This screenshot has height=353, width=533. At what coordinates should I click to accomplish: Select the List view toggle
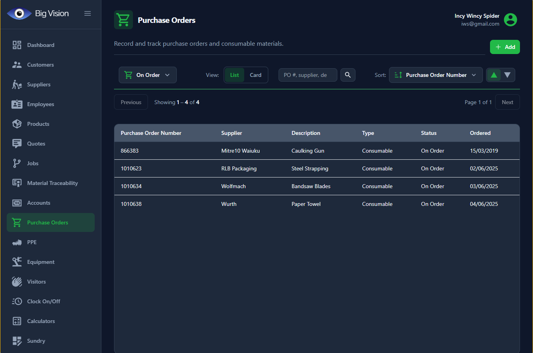pyautogui.click(x=234, y=75)
